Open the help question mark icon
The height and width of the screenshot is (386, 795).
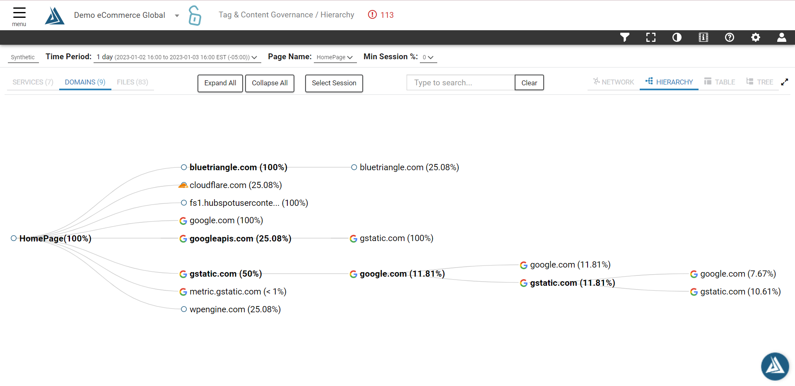[730, 37]
